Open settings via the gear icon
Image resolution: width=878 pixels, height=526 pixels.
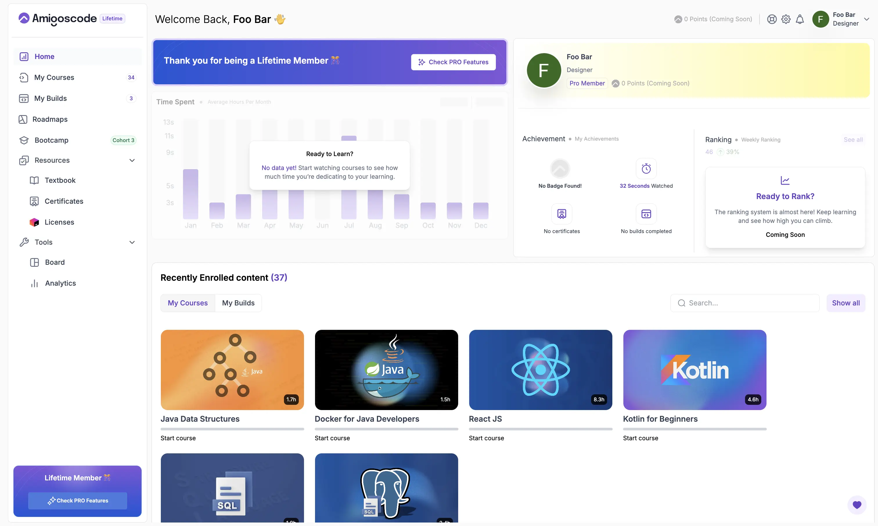coord(786,19)
